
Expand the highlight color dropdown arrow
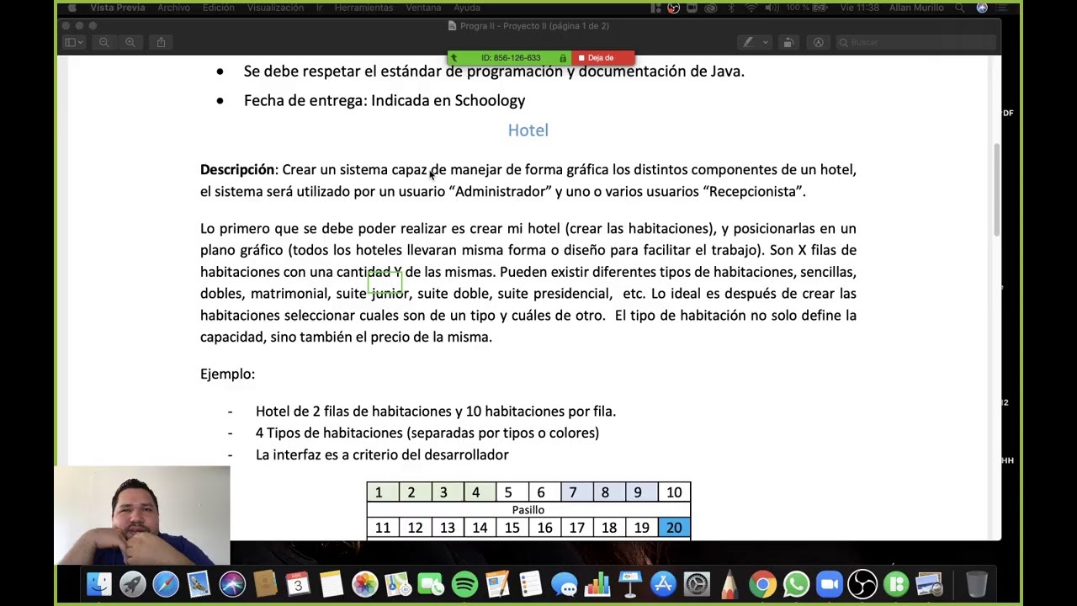765,42
